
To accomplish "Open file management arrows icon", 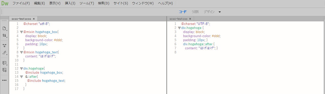I will [x=4, y=36].
